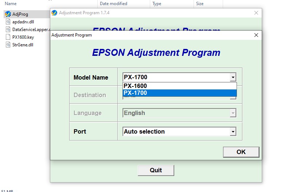Click the Destination label
304x192 pixels.
pyautogui.click(x=90, y=95)
